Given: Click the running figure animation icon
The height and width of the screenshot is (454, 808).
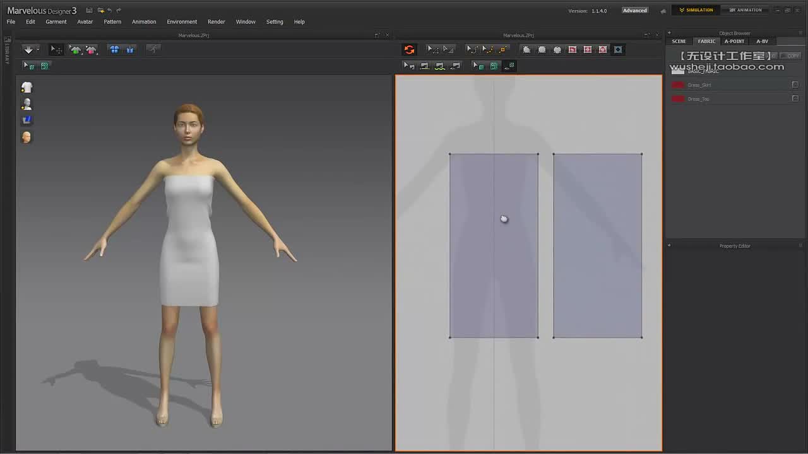Looking at the screenshot, I should tap(153, 49).
